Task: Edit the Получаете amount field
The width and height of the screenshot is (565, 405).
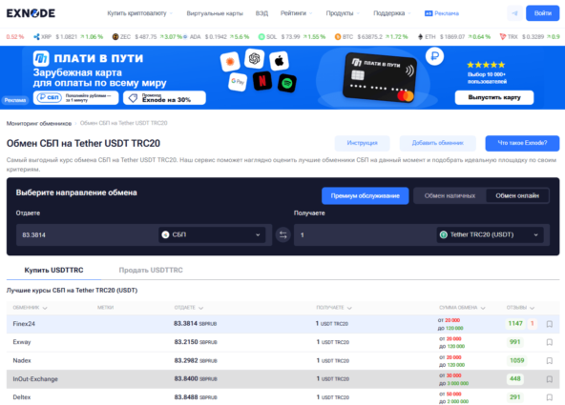Action: pos(364,235)
